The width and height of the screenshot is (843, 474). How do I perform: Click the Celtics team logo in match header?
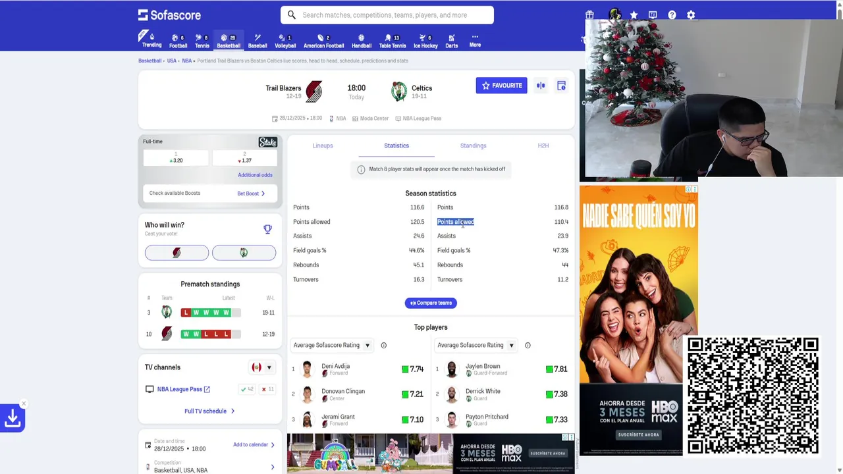399,92
